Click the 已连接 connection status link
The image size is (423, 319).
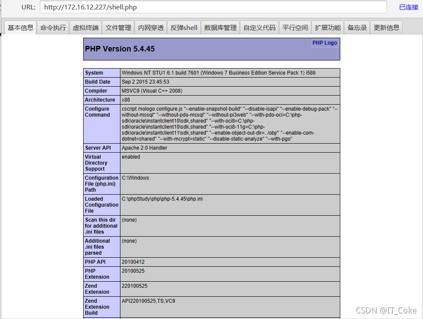click(408, 7)
